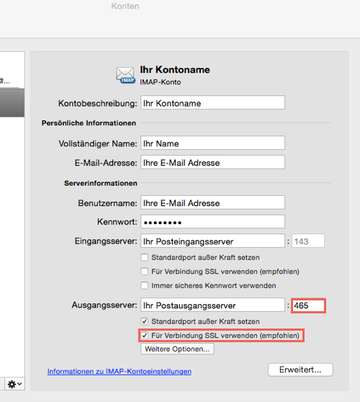Click the Konten toolbar title
The image size is (360, 402).
(125, 6)
